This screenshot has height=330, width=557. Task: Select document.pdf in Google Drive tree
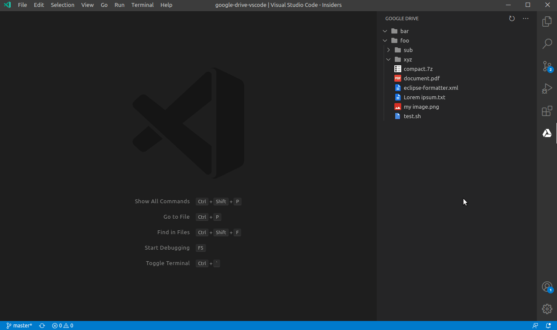(421, 78)
